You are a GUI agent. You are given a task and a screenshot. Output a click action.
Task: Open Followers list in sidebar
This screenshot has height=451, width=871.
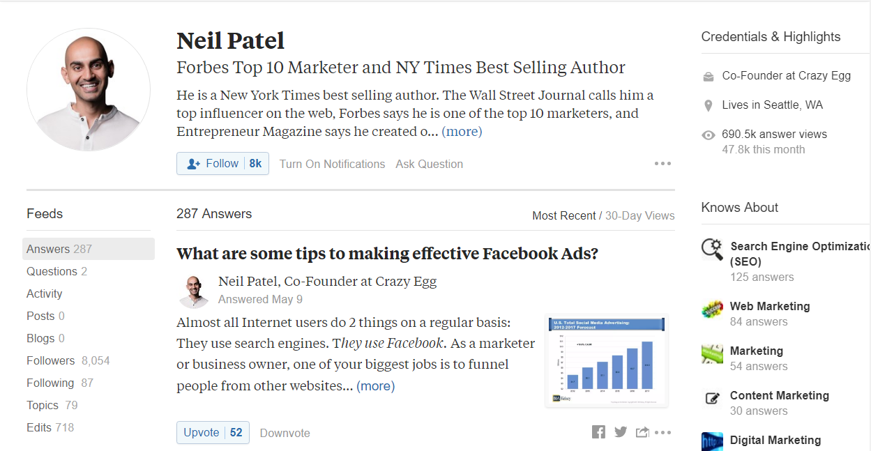click(68, 360)
